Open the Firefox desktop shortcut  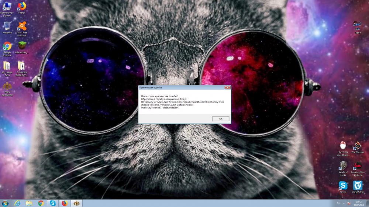pyautogui.click(x=22, y=7)
